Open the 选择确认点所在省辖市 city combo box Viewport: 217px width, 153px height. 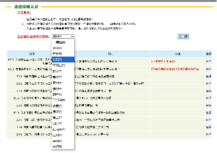point(63,37)
